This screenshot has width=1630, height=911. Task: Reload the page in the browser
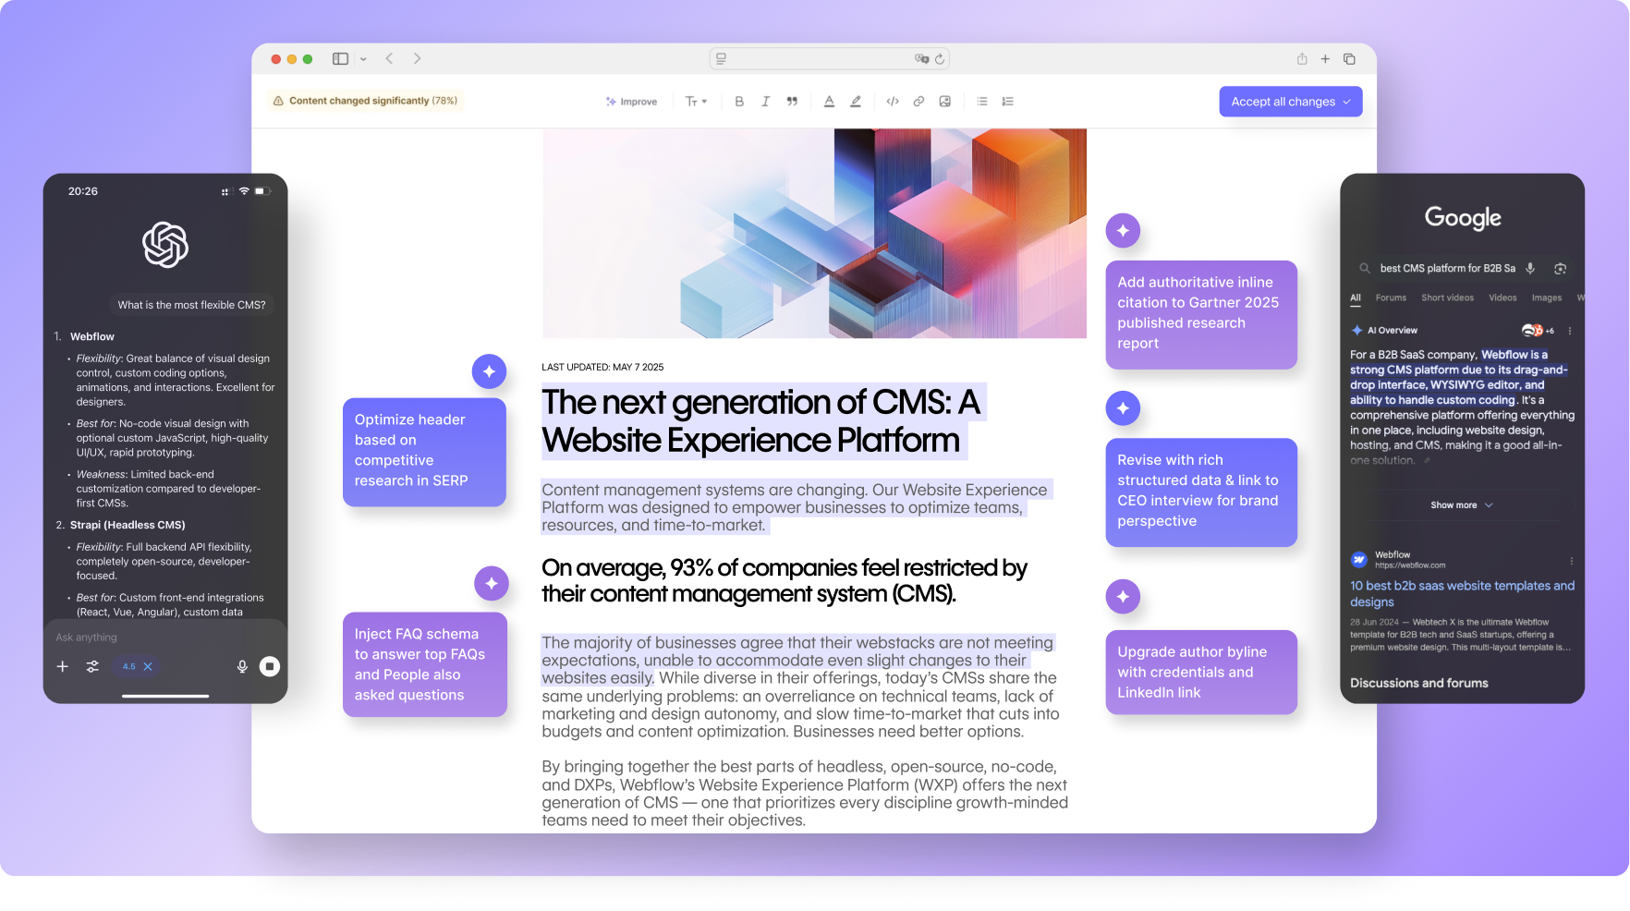click(x=940, y=59)
